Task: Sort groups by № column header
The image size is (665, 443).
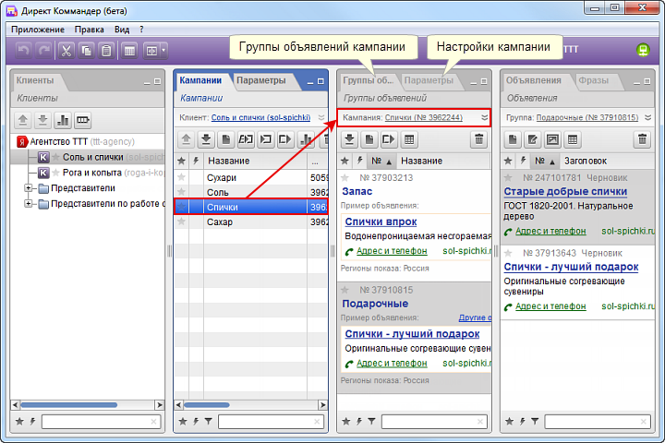Action: pos(381,162)
